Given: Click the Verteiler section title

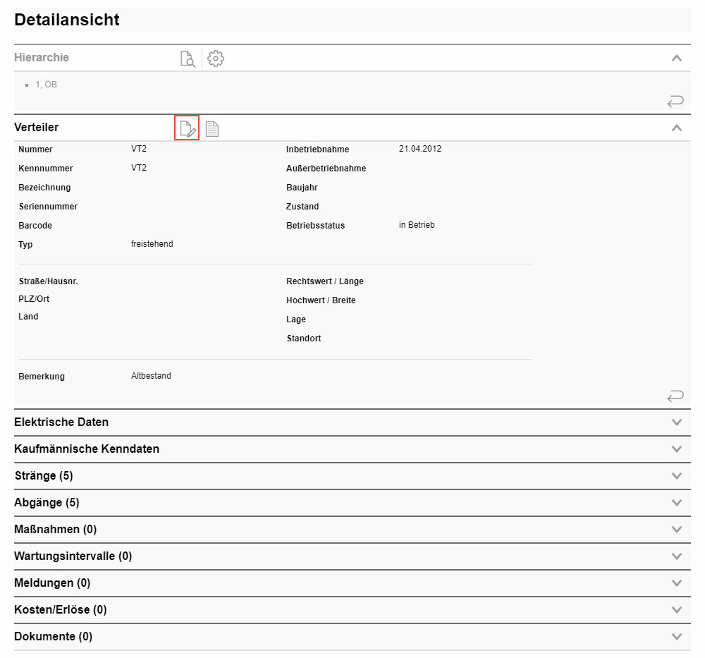Looking at the screenshot, I should [x=37, y=128].
